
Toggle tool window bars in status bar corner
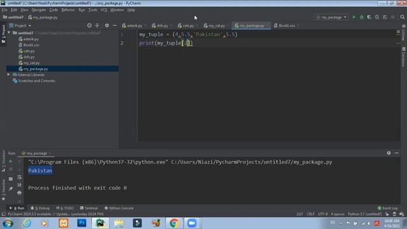click(x=3, y=214)
